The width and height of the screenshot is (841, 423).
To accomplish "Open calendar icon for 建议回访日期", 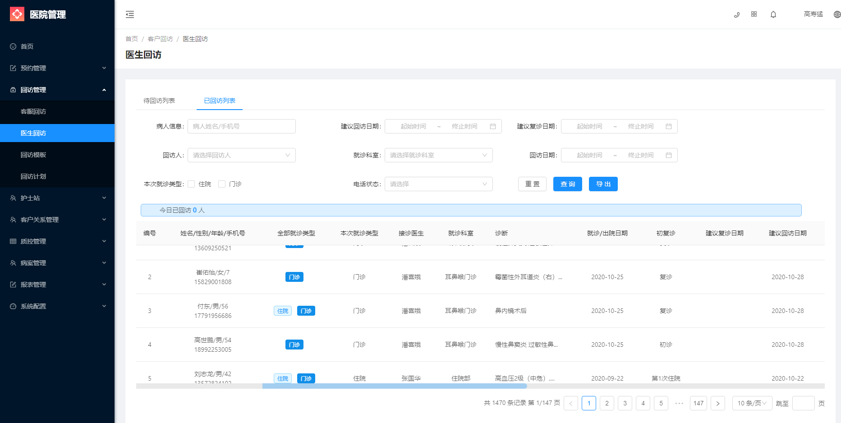I will coord(493,126).
